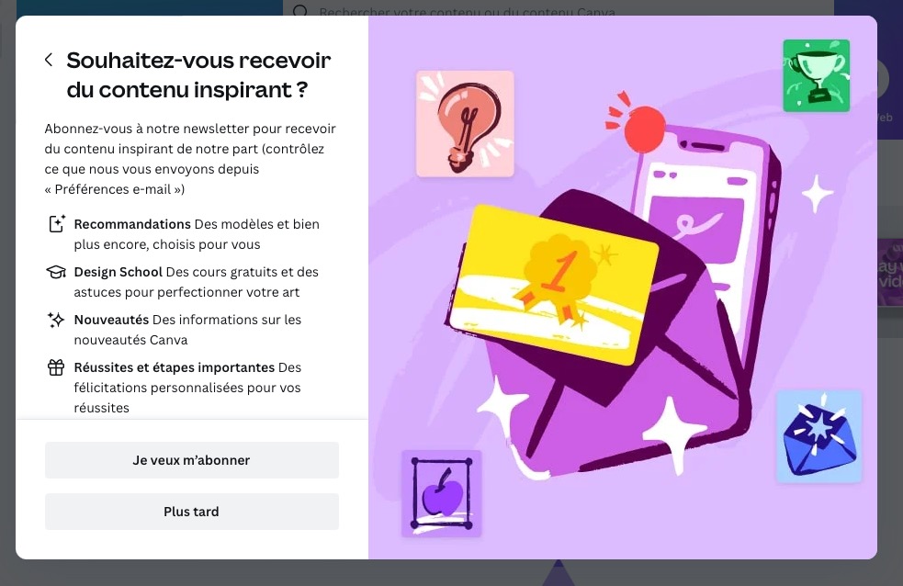903x586 pixels.
Task: Click the Nouveautés sparkles icon
Action: click(56, 320)
